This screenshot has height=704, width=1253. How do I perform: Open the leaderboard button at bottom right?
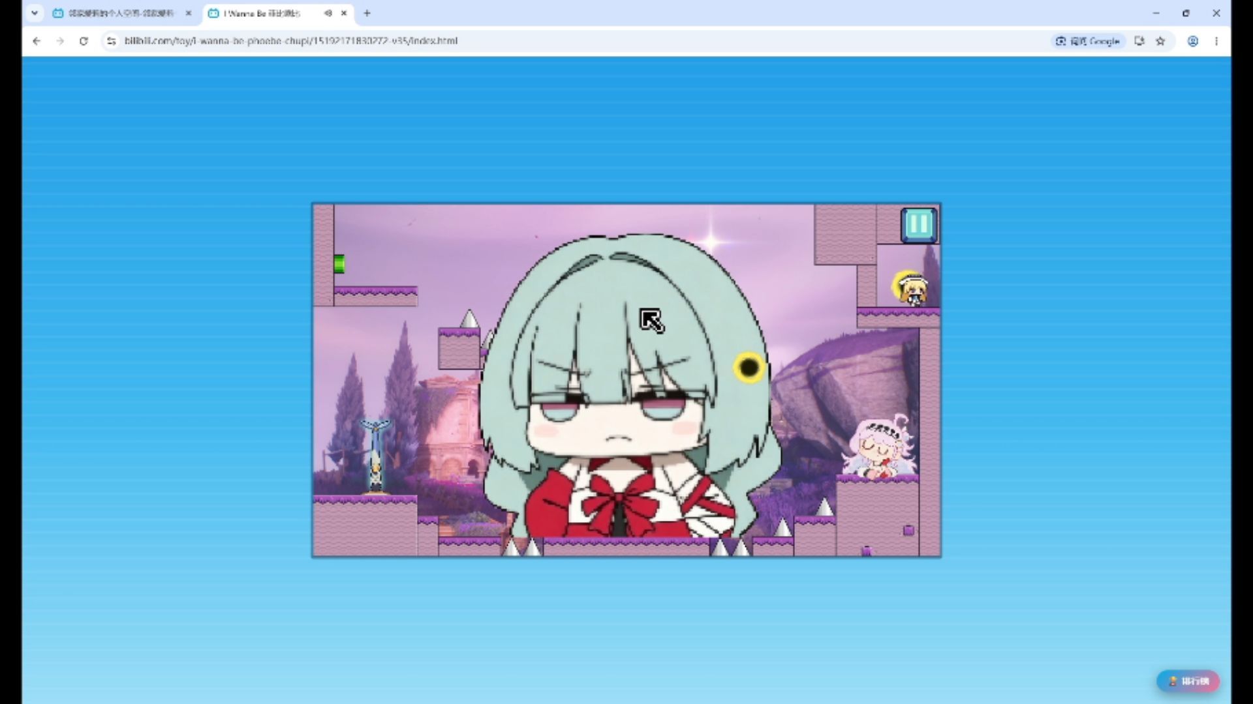1188,681
